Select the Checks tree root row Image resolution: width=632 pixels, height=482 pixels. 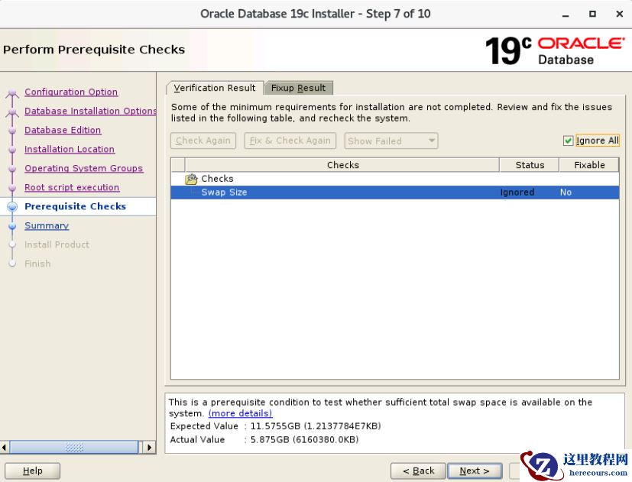[x=395, y=179]
